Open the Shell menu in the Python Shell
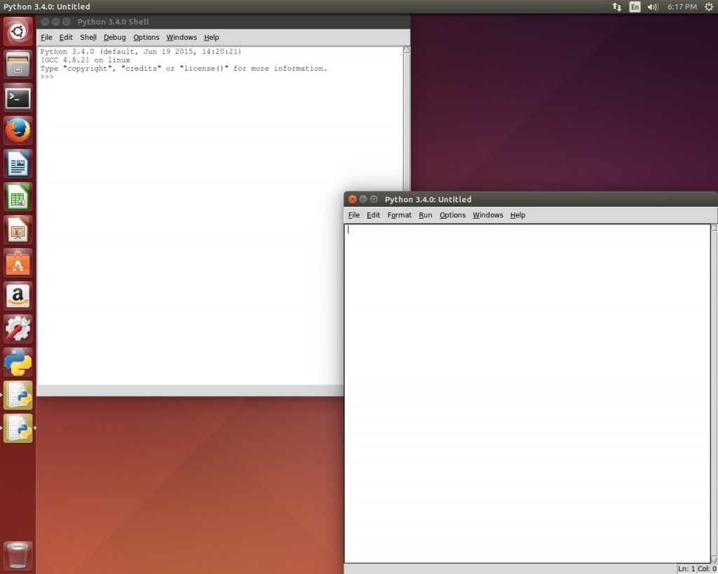Screen dimensions: 718x574 88,37
